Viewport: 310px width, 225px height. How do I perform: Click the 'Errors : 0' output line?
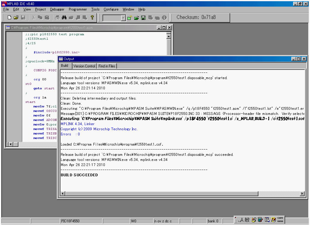pos(70,134)
